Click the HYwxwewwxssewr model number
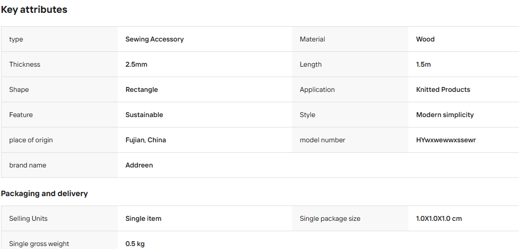 (446, 140)
